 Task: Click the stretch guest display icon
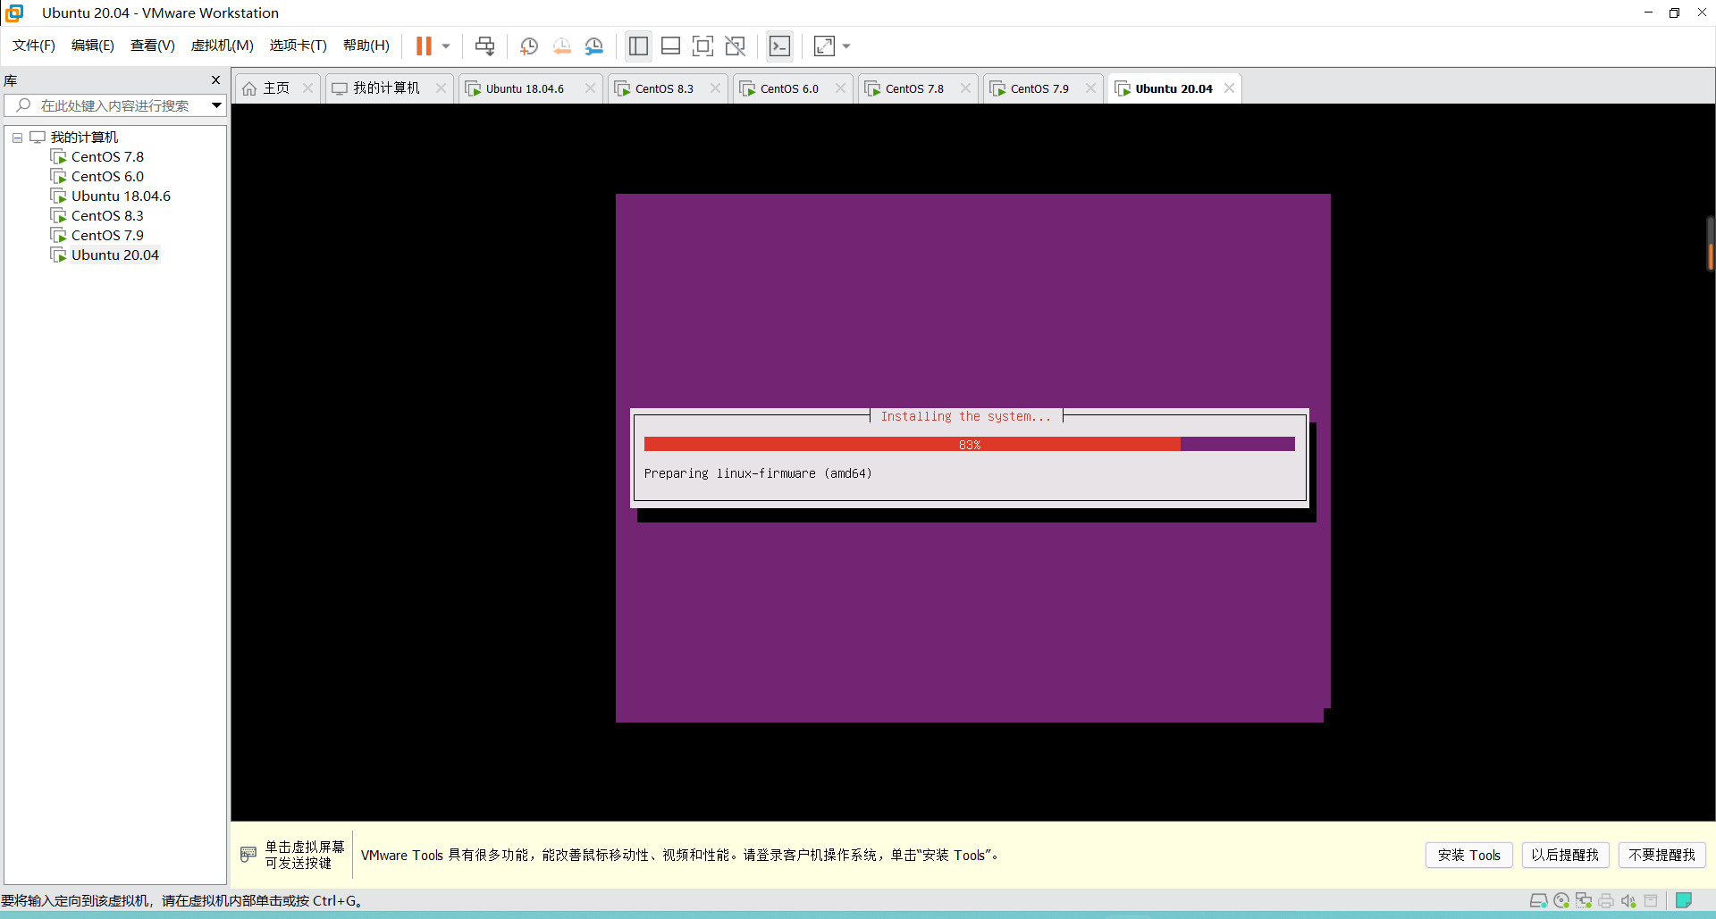click(824, 46)
